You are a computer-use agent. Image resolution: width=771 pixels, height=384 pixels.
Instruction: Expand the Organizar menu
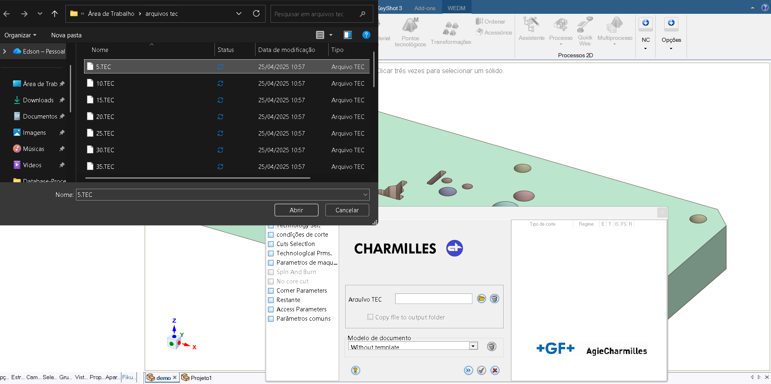[20, 35]
